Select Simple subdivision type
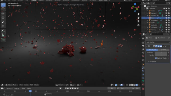Screen dimensions: 171x96 pos(164,50)
